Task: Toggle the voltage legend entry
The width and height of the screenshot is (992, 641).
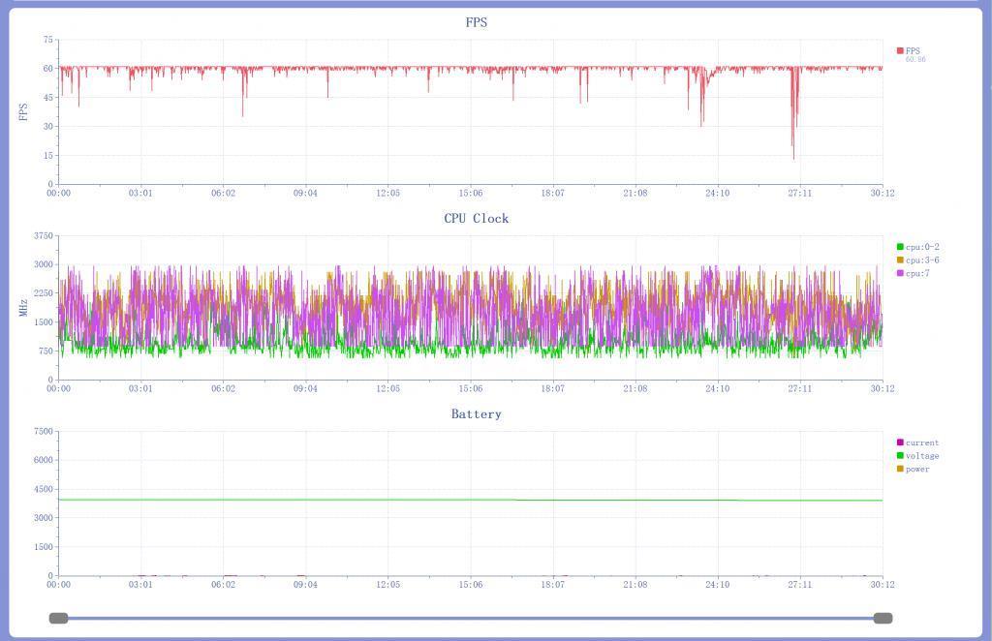Action: tap(900, 456)
